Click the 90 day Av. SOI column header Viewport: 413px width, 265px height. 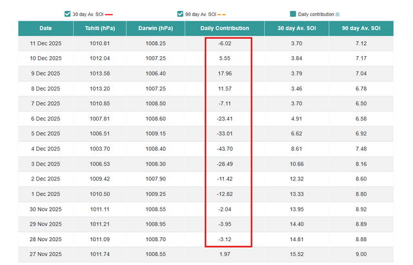click(x=361, y=28)
